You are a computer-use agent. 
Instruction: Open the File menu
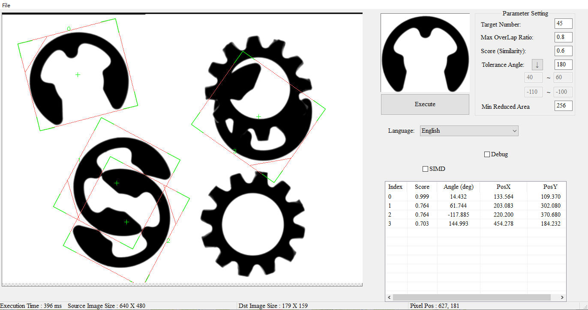(6, 5)
